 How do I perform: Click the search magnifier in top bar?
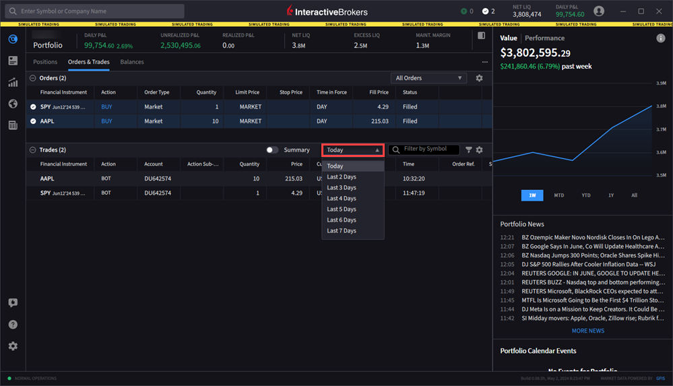coord(13,11)
